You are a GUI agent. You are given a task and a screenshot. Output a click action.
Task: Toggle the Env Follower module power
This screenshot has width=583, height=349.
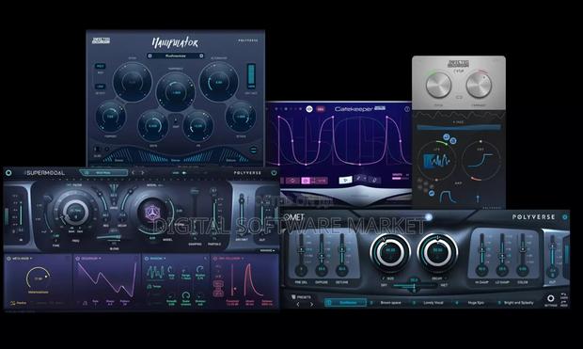215,258
